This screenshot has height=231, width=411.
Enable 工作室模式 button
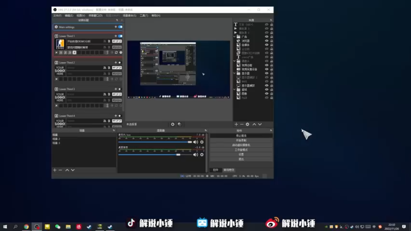[241, 150]
